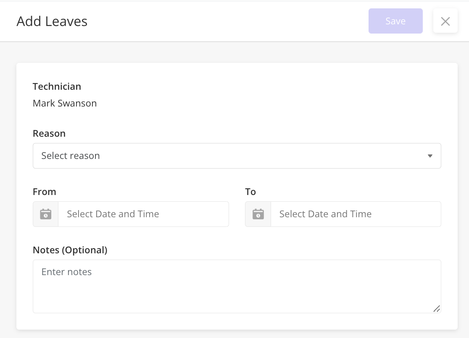Click the From field label
Screen dimensions: 469x338
click(44, 192)
